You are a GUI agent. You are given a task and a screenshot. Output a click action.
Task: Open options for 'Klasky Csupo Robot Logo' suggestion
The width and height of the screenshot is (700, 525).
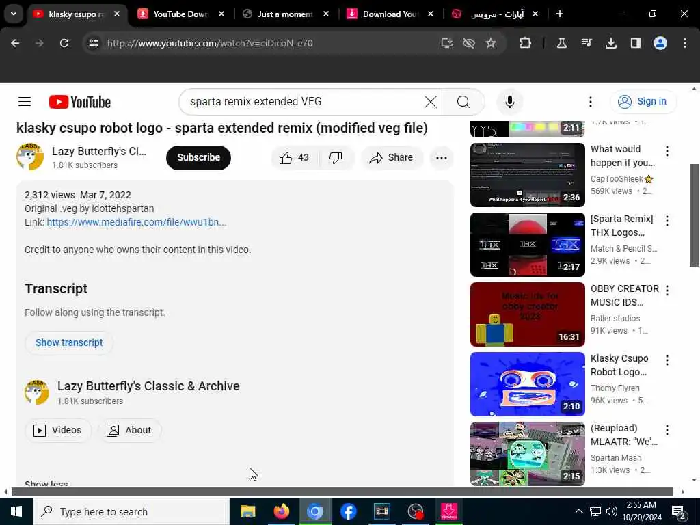(x=667, y=360)
